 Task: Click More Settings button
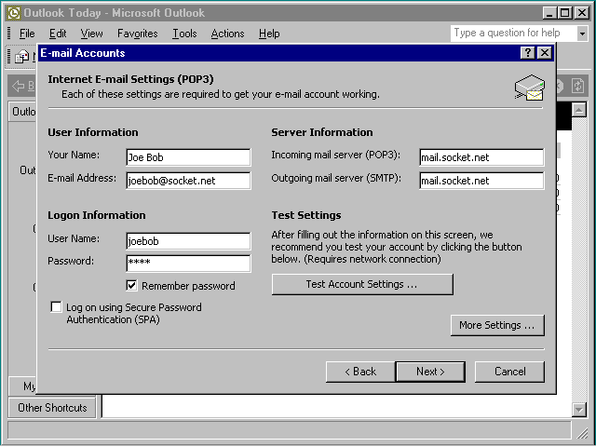tap(497, 325)
